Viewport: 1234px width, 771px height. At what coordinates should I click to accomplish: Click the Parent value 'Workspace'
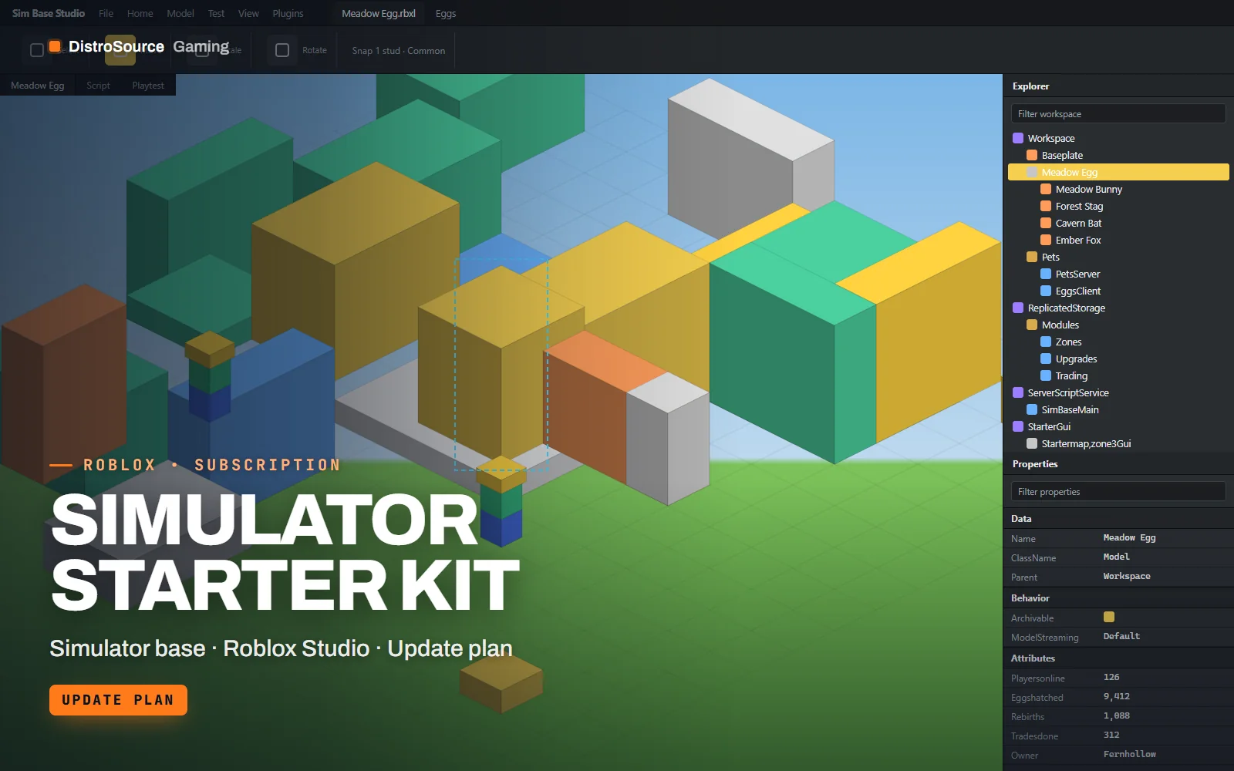1127,576
